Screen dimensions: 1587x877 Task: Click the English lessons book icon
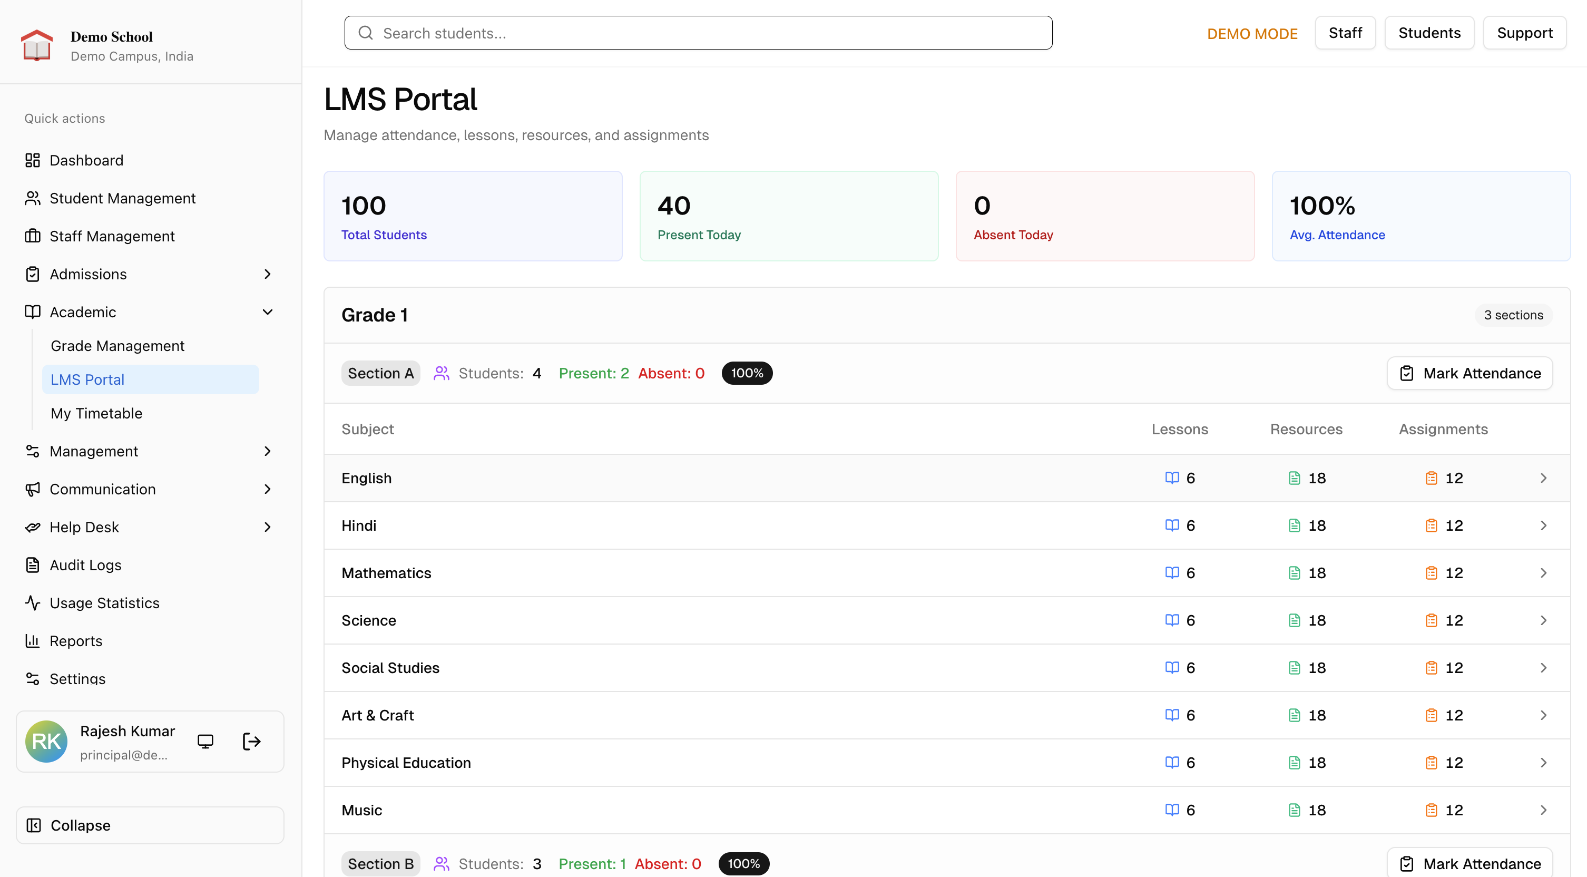tap(1172, 478)
